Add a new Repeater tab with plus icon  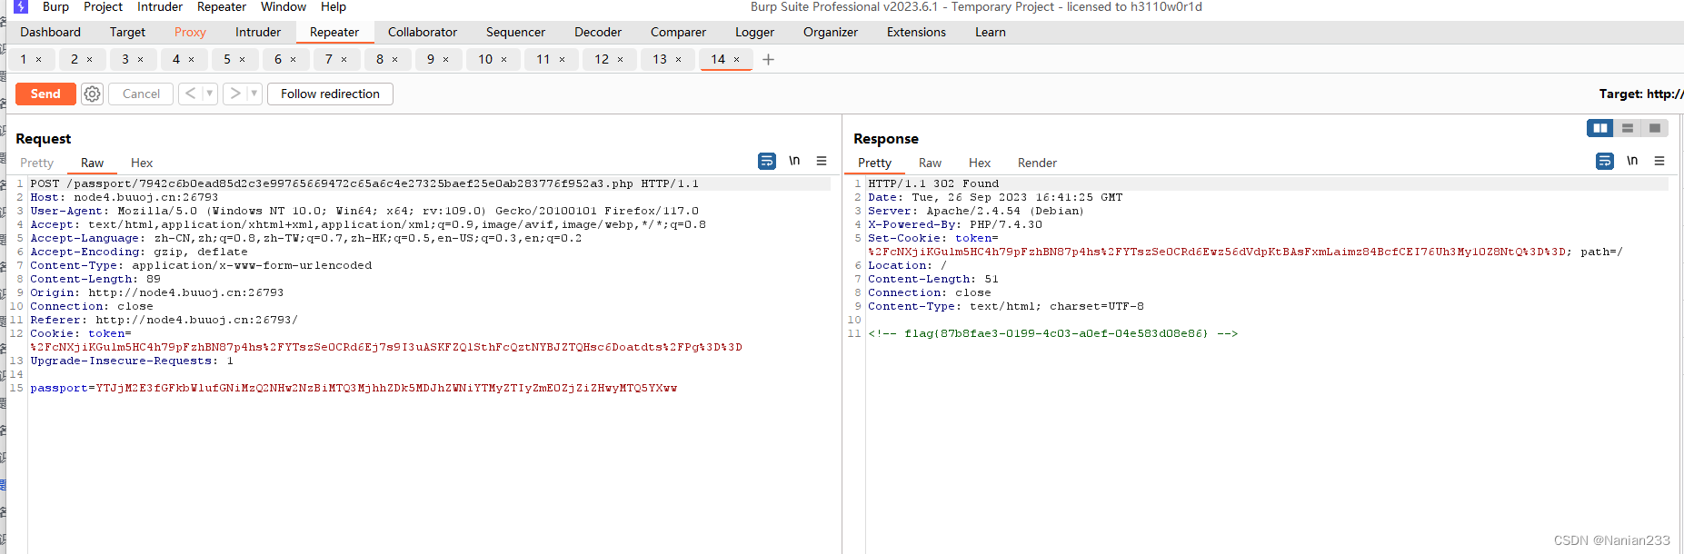(x=768, y=59)
